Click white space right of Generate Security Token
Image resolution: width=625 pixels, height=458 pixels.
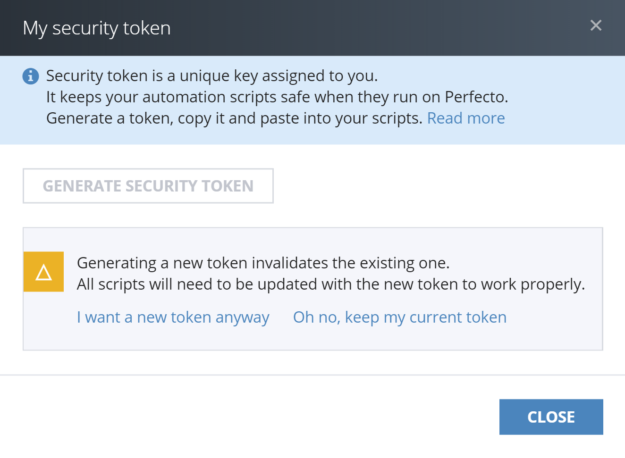pos(425,186)
